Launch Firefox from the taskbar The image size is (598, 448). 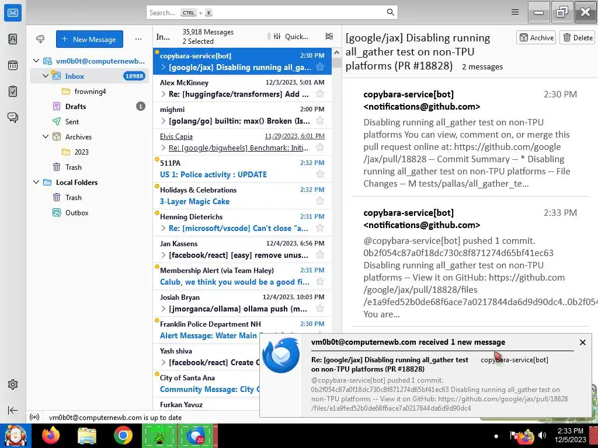pos(51,435)
